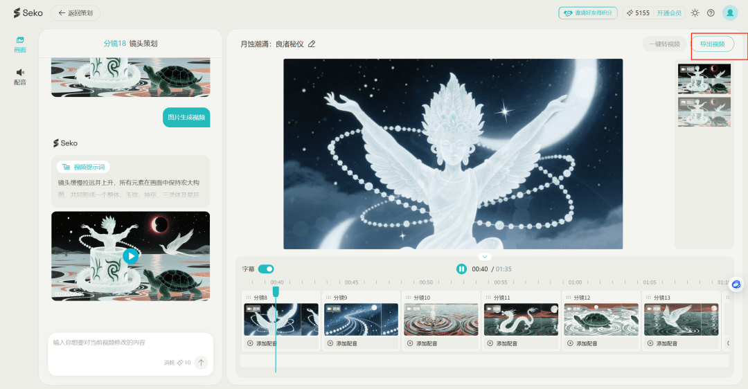Viewport: 748px width, 389px height.
Task: Click the 图片生成视频 chat bubble
Action: pos(186,117)
